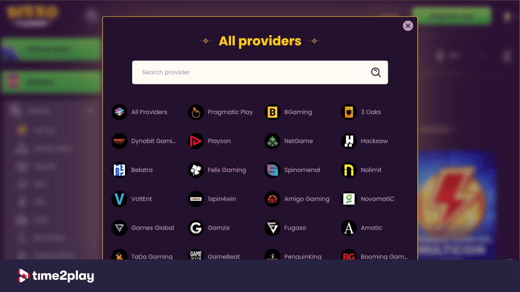Viewport: 520px width, 292px height.
Task: Open the Hacksaw provider label
Action: tap(374, 141)
